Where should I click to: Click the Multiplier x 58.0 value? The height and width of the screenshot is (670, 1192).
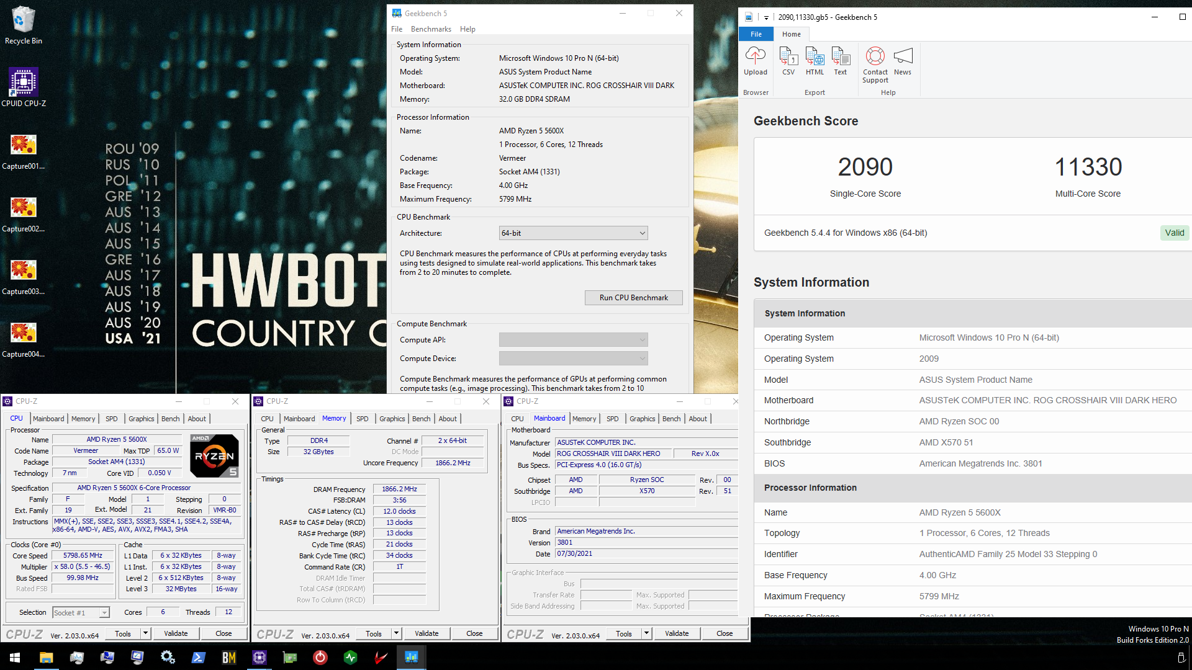83,567
